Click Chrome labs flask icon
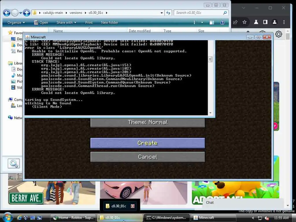This screenshot has width=296, height=222. [x=256, y=22]
